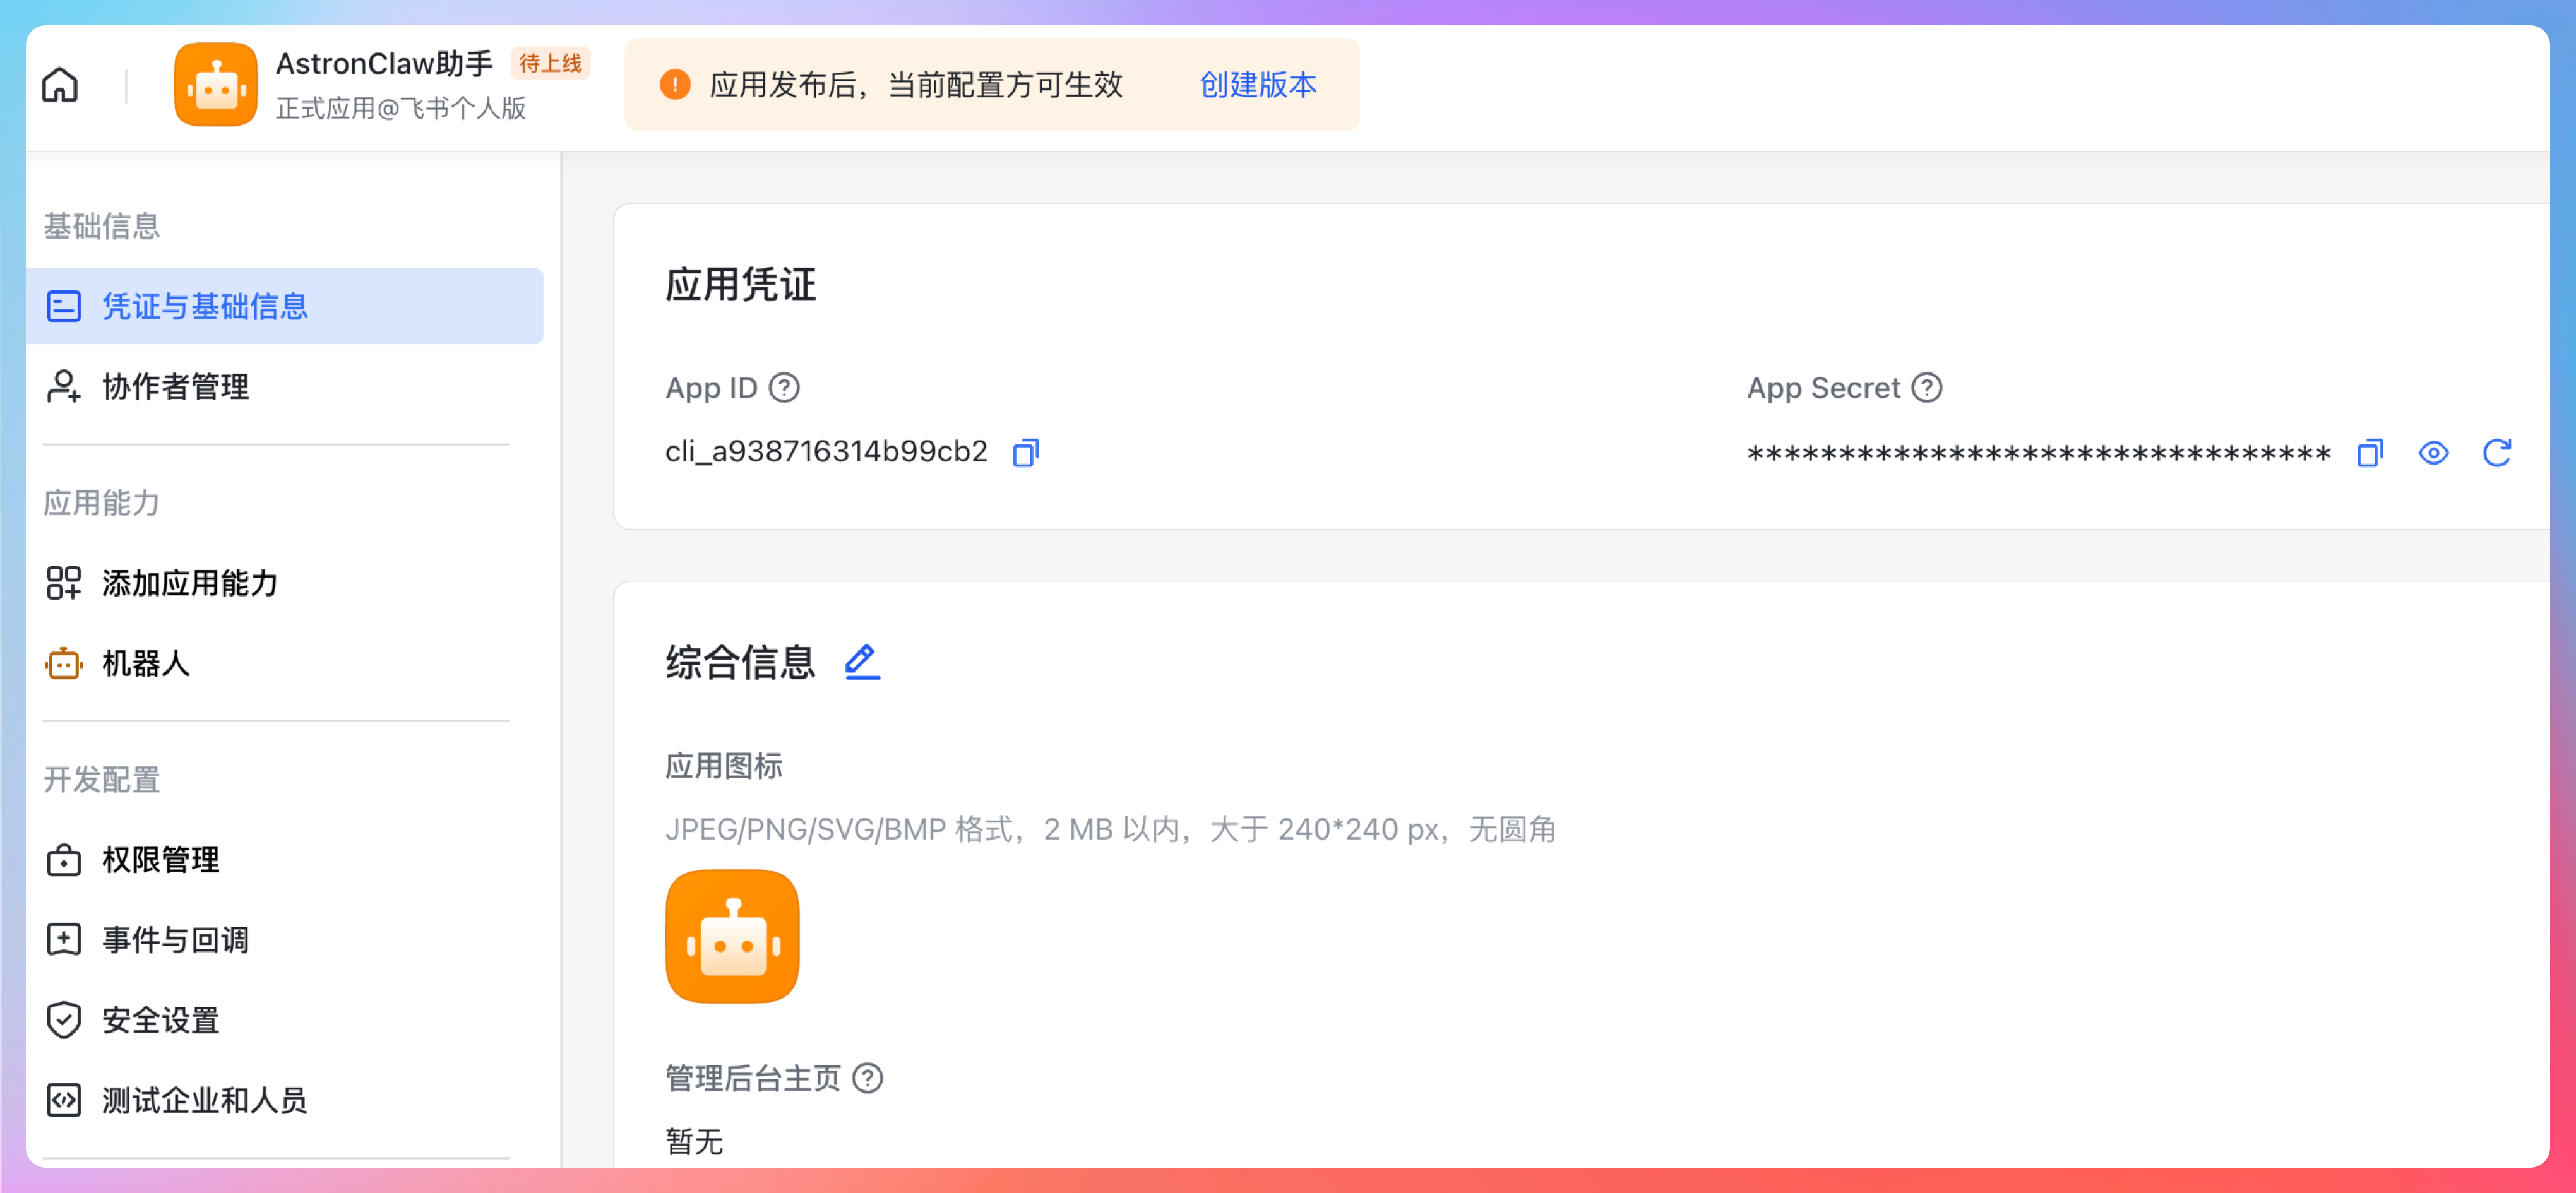
Task: Reveal App Secret with eye icon
Action: tap(2433, 453)
